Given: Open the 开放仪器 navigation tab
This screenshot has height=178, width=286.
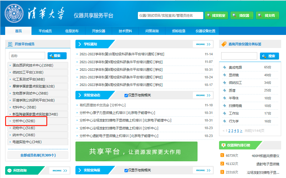Looking at the screenshot, I should click(x=99, y=31).
